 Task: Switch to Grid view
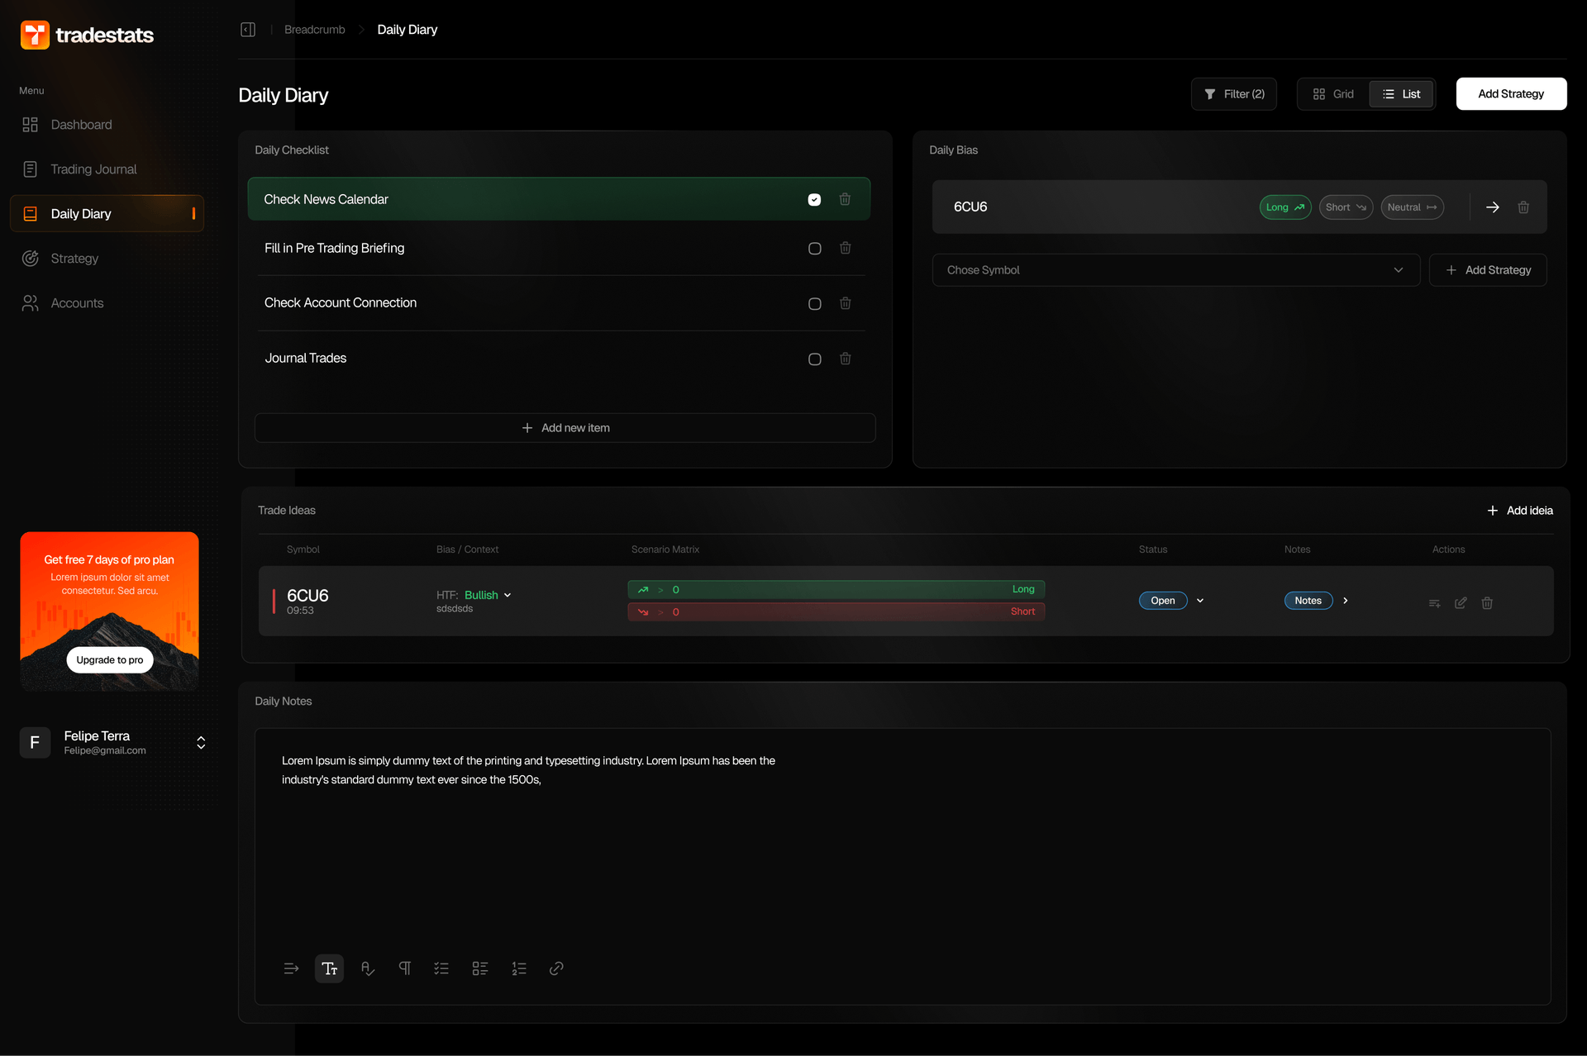click(x=1333, y=94)
